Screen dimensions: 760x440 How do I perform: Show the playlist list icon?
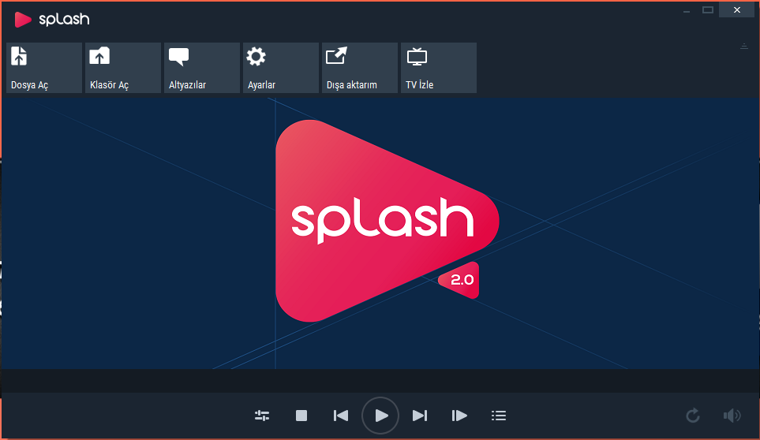click(x=499, y=416)
